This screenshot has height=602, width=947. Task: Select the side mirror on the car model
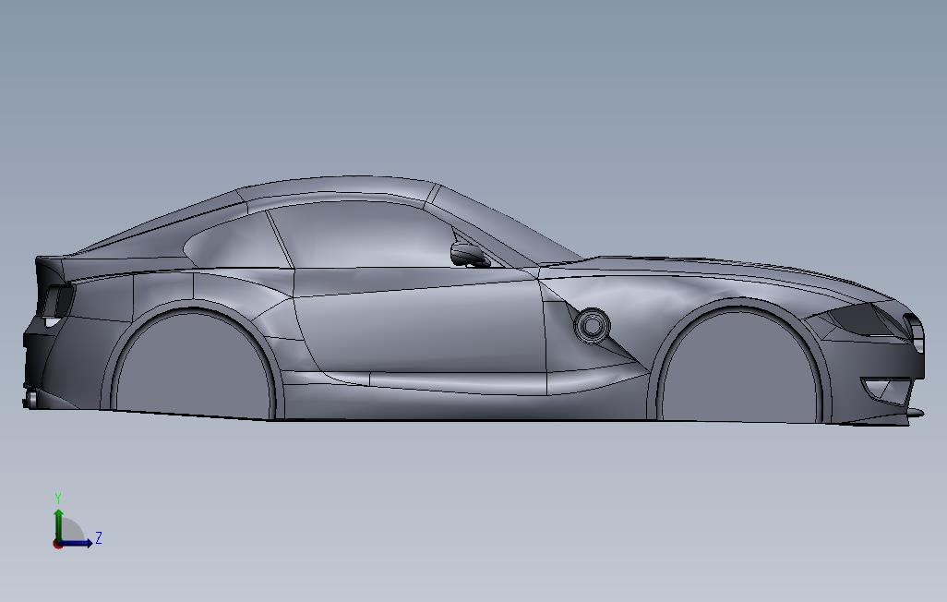click(x=470, y=255)
